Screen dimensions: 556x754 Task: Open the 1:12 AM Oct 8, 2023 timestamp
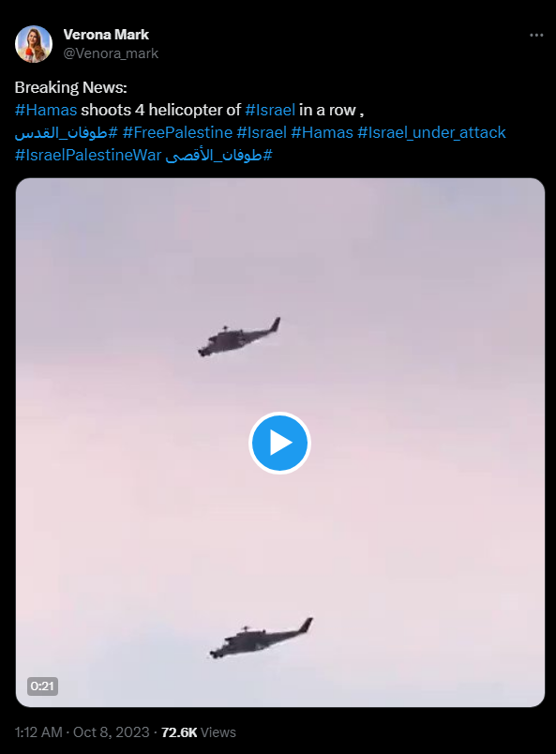click(x=82, y=731)
